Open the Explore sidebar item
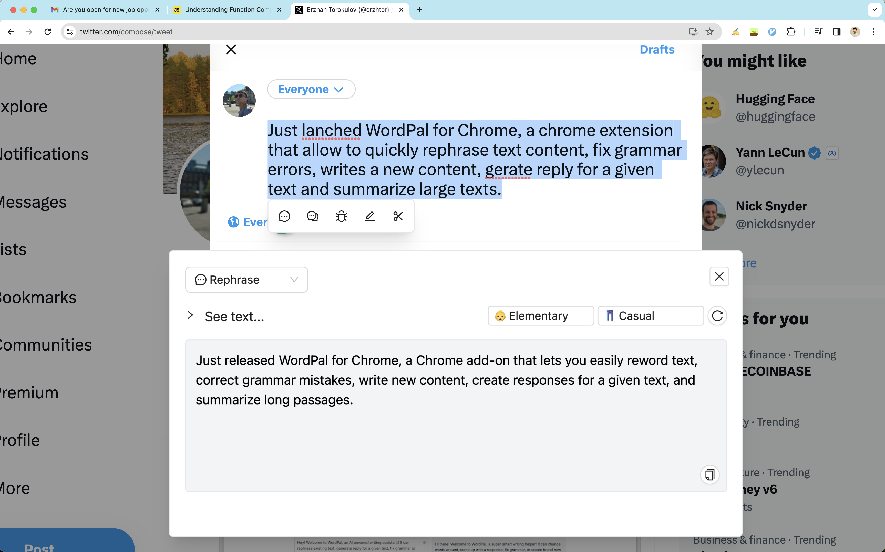 pyautogui.click(x=24, y=107)
